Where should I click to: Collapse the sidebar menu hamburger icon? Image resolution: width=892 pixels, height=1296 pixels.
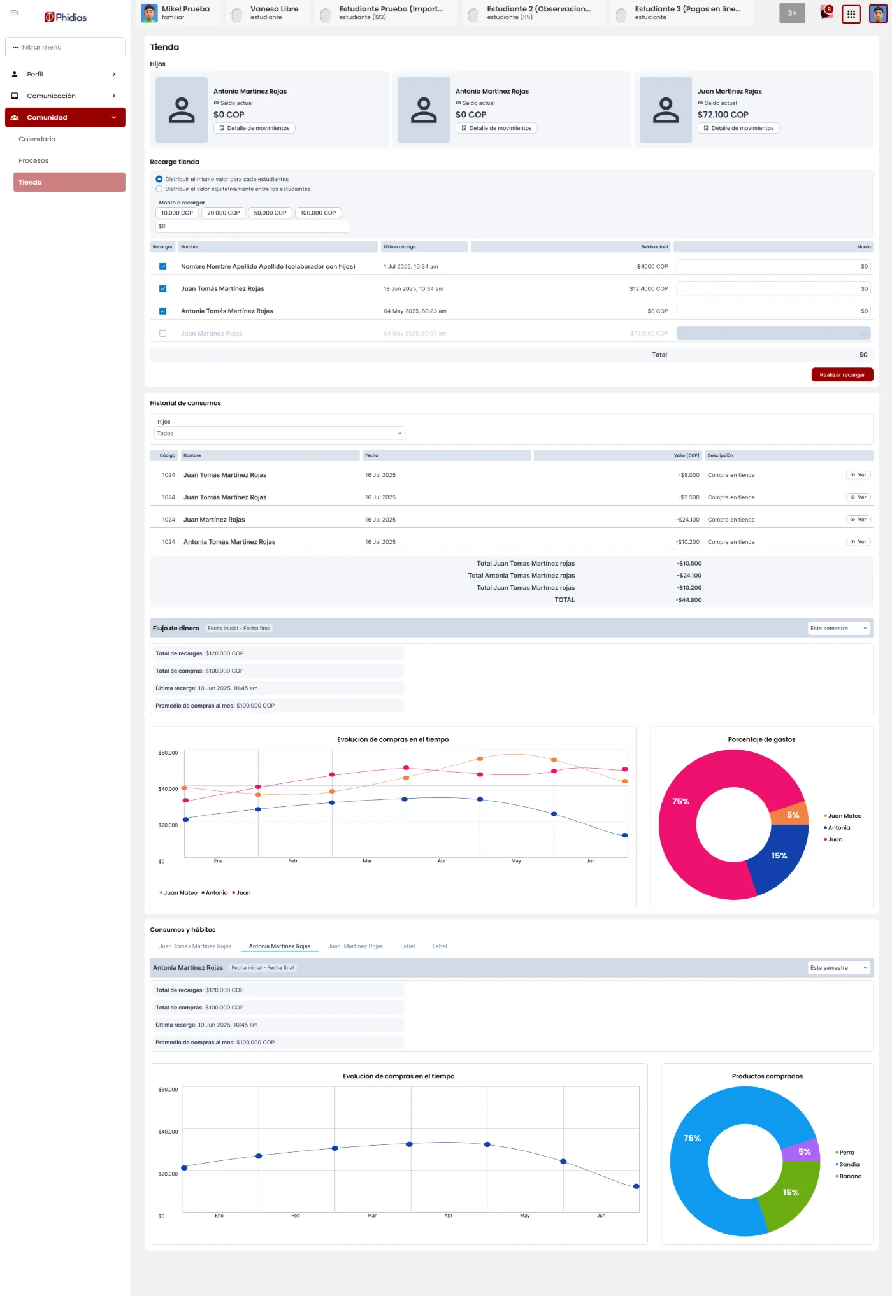15,13
